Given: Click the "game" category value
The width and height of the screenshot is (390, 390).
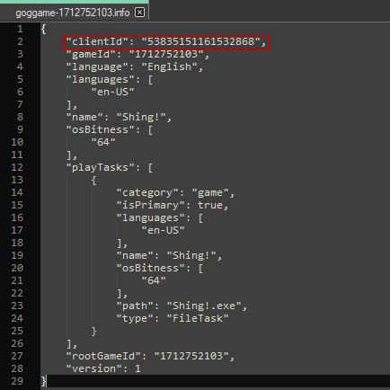Looking at the screenshot, I should tap(210, 192).
